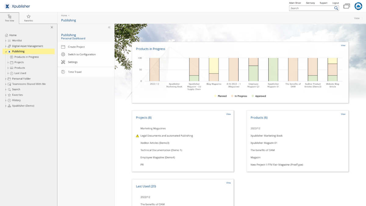Viewport: 366px width, 206px height.
Task: Open the View option below the header bar
Action: click(357, 18)
